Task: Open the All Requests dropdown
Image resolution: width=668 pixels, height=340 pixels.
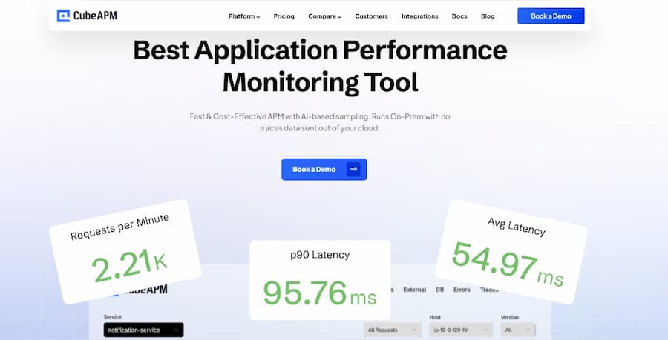Action: tap(393, 330)
